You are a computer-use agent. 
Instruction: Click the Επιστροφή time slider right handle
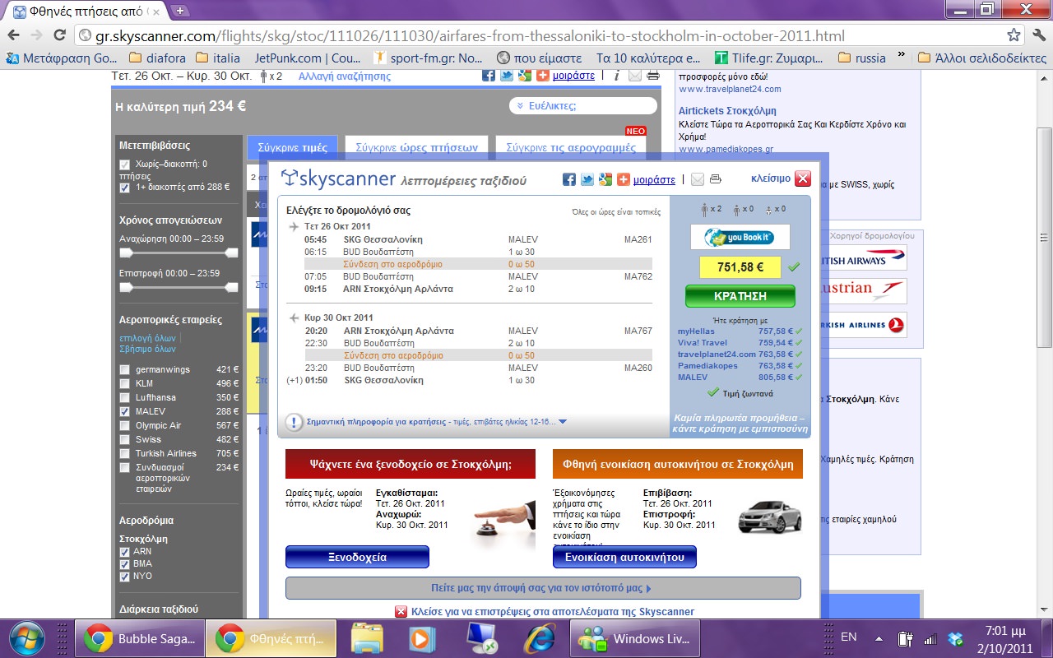[x=232, y=287]
